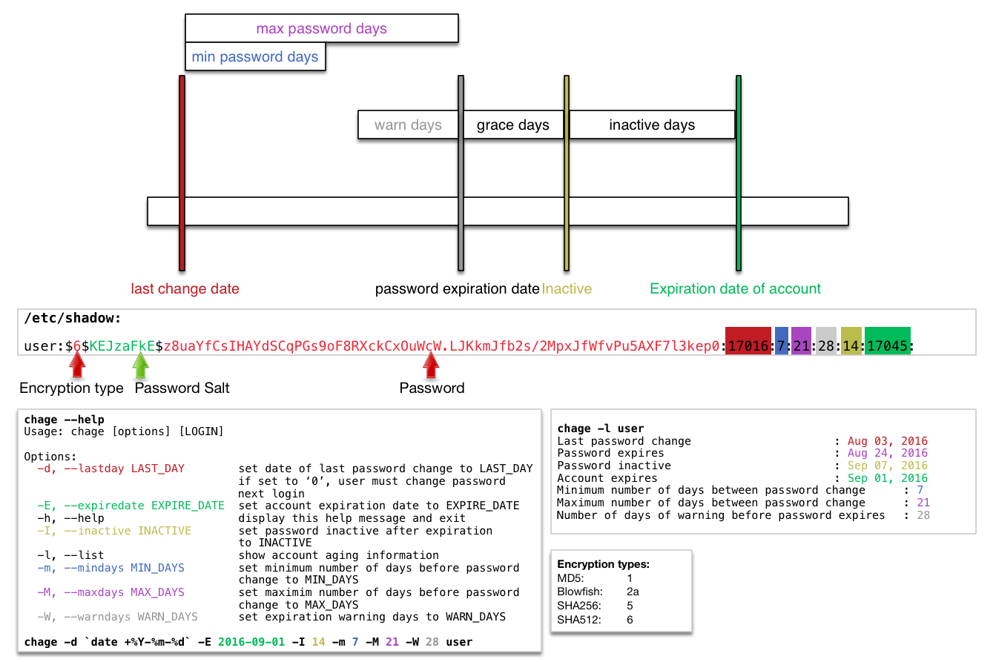Click the --expiredate EXPIRE_DATE option
996x662 pixels.
coord(131,506)
